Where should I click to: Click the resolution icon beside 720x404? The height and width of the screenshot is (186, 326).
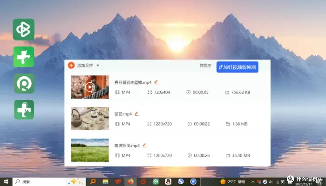pyautogui.click(x=150, y=92)
